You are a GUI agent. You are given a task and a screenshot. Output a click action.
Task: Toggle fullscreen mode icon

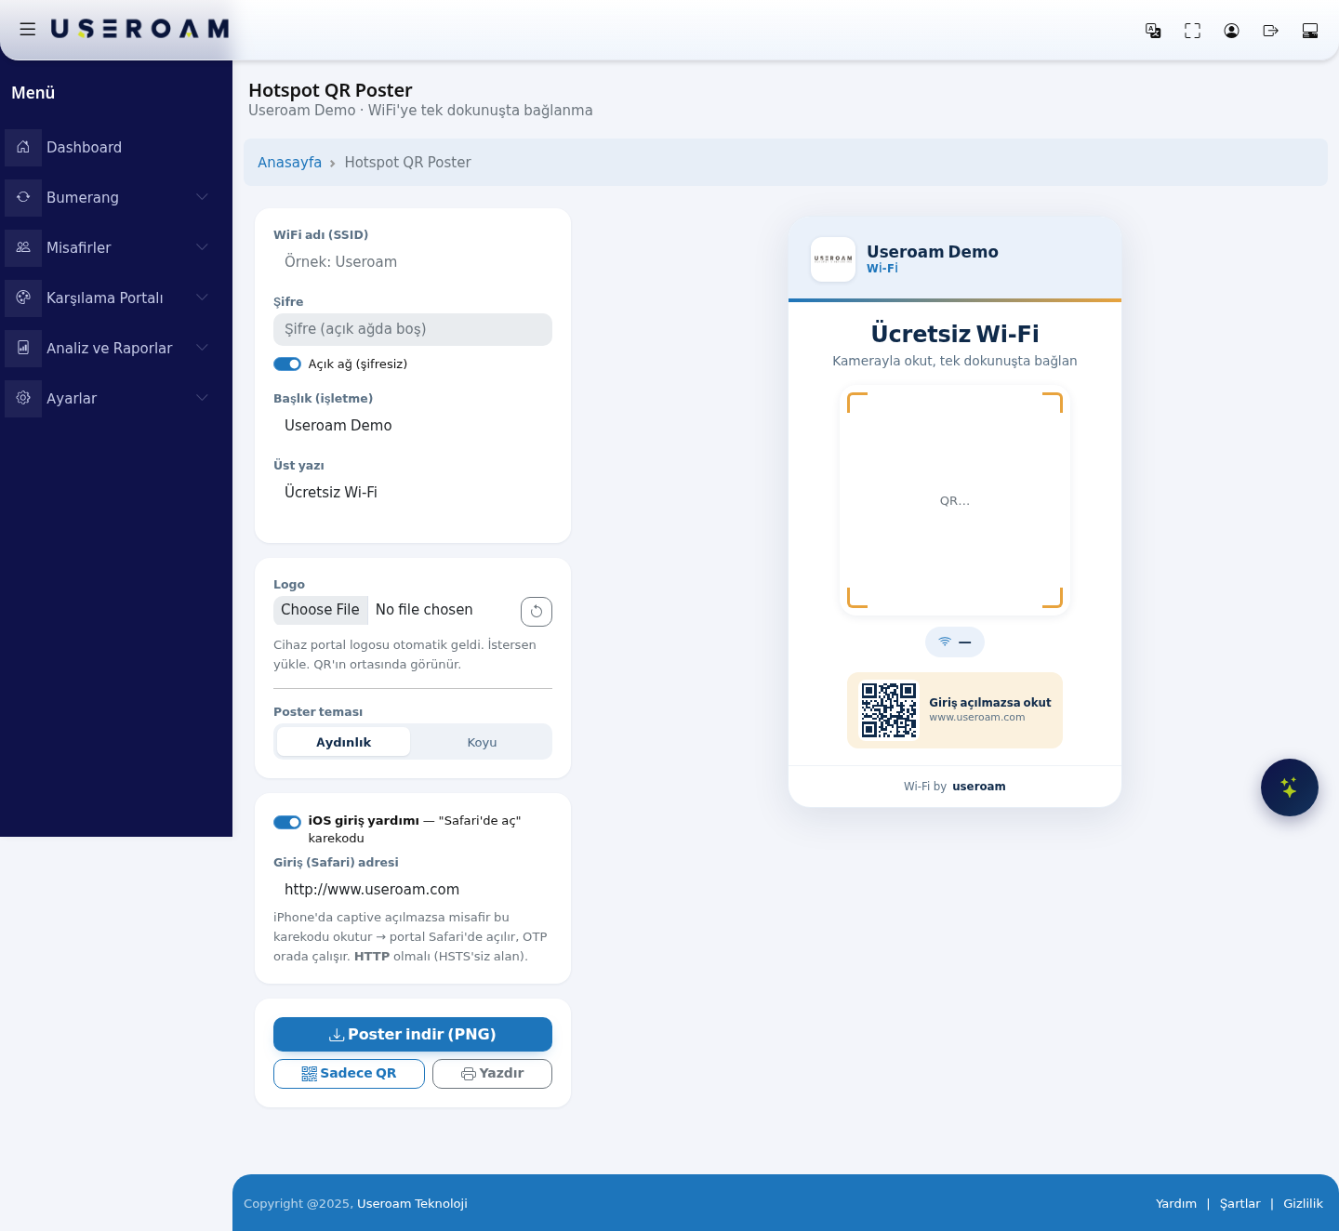tap(1192, 31)
